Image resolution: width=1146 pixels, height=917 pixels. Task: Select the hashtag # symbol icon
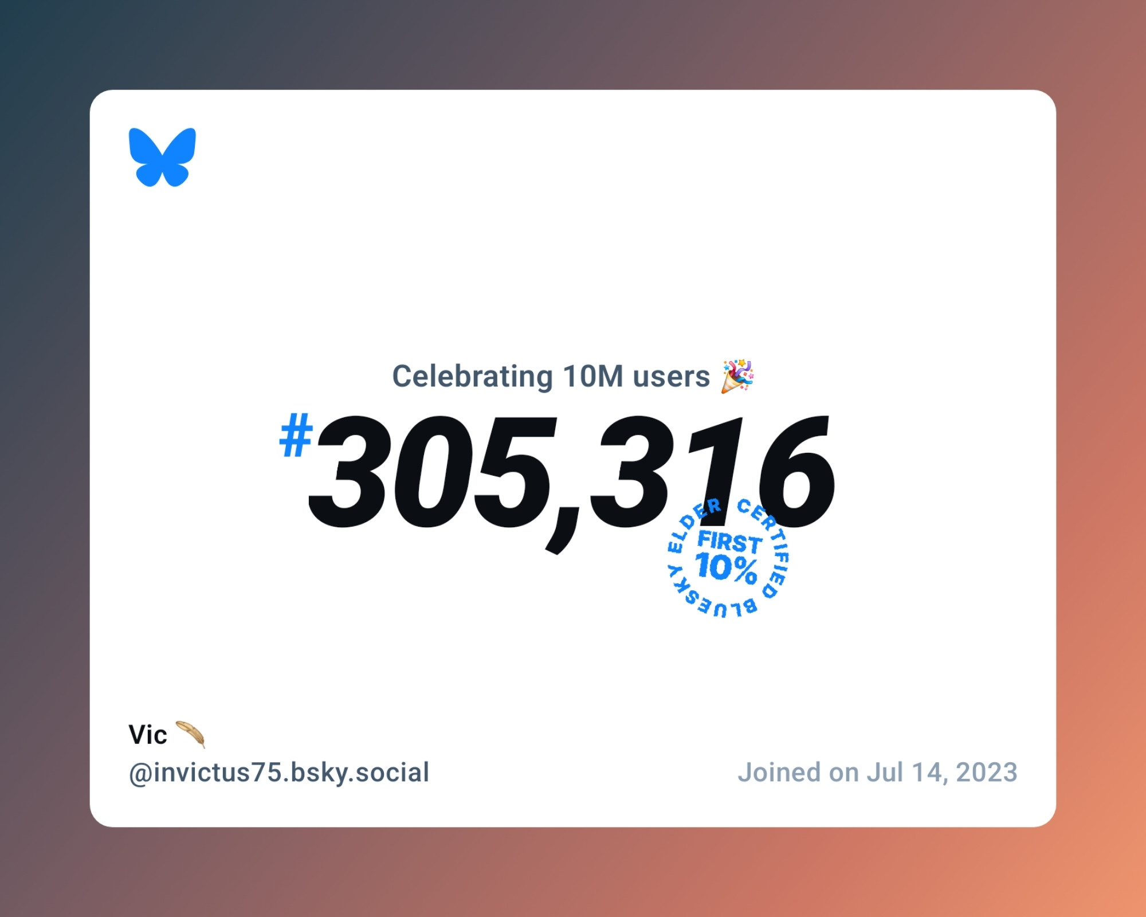[x=296, y=433]
